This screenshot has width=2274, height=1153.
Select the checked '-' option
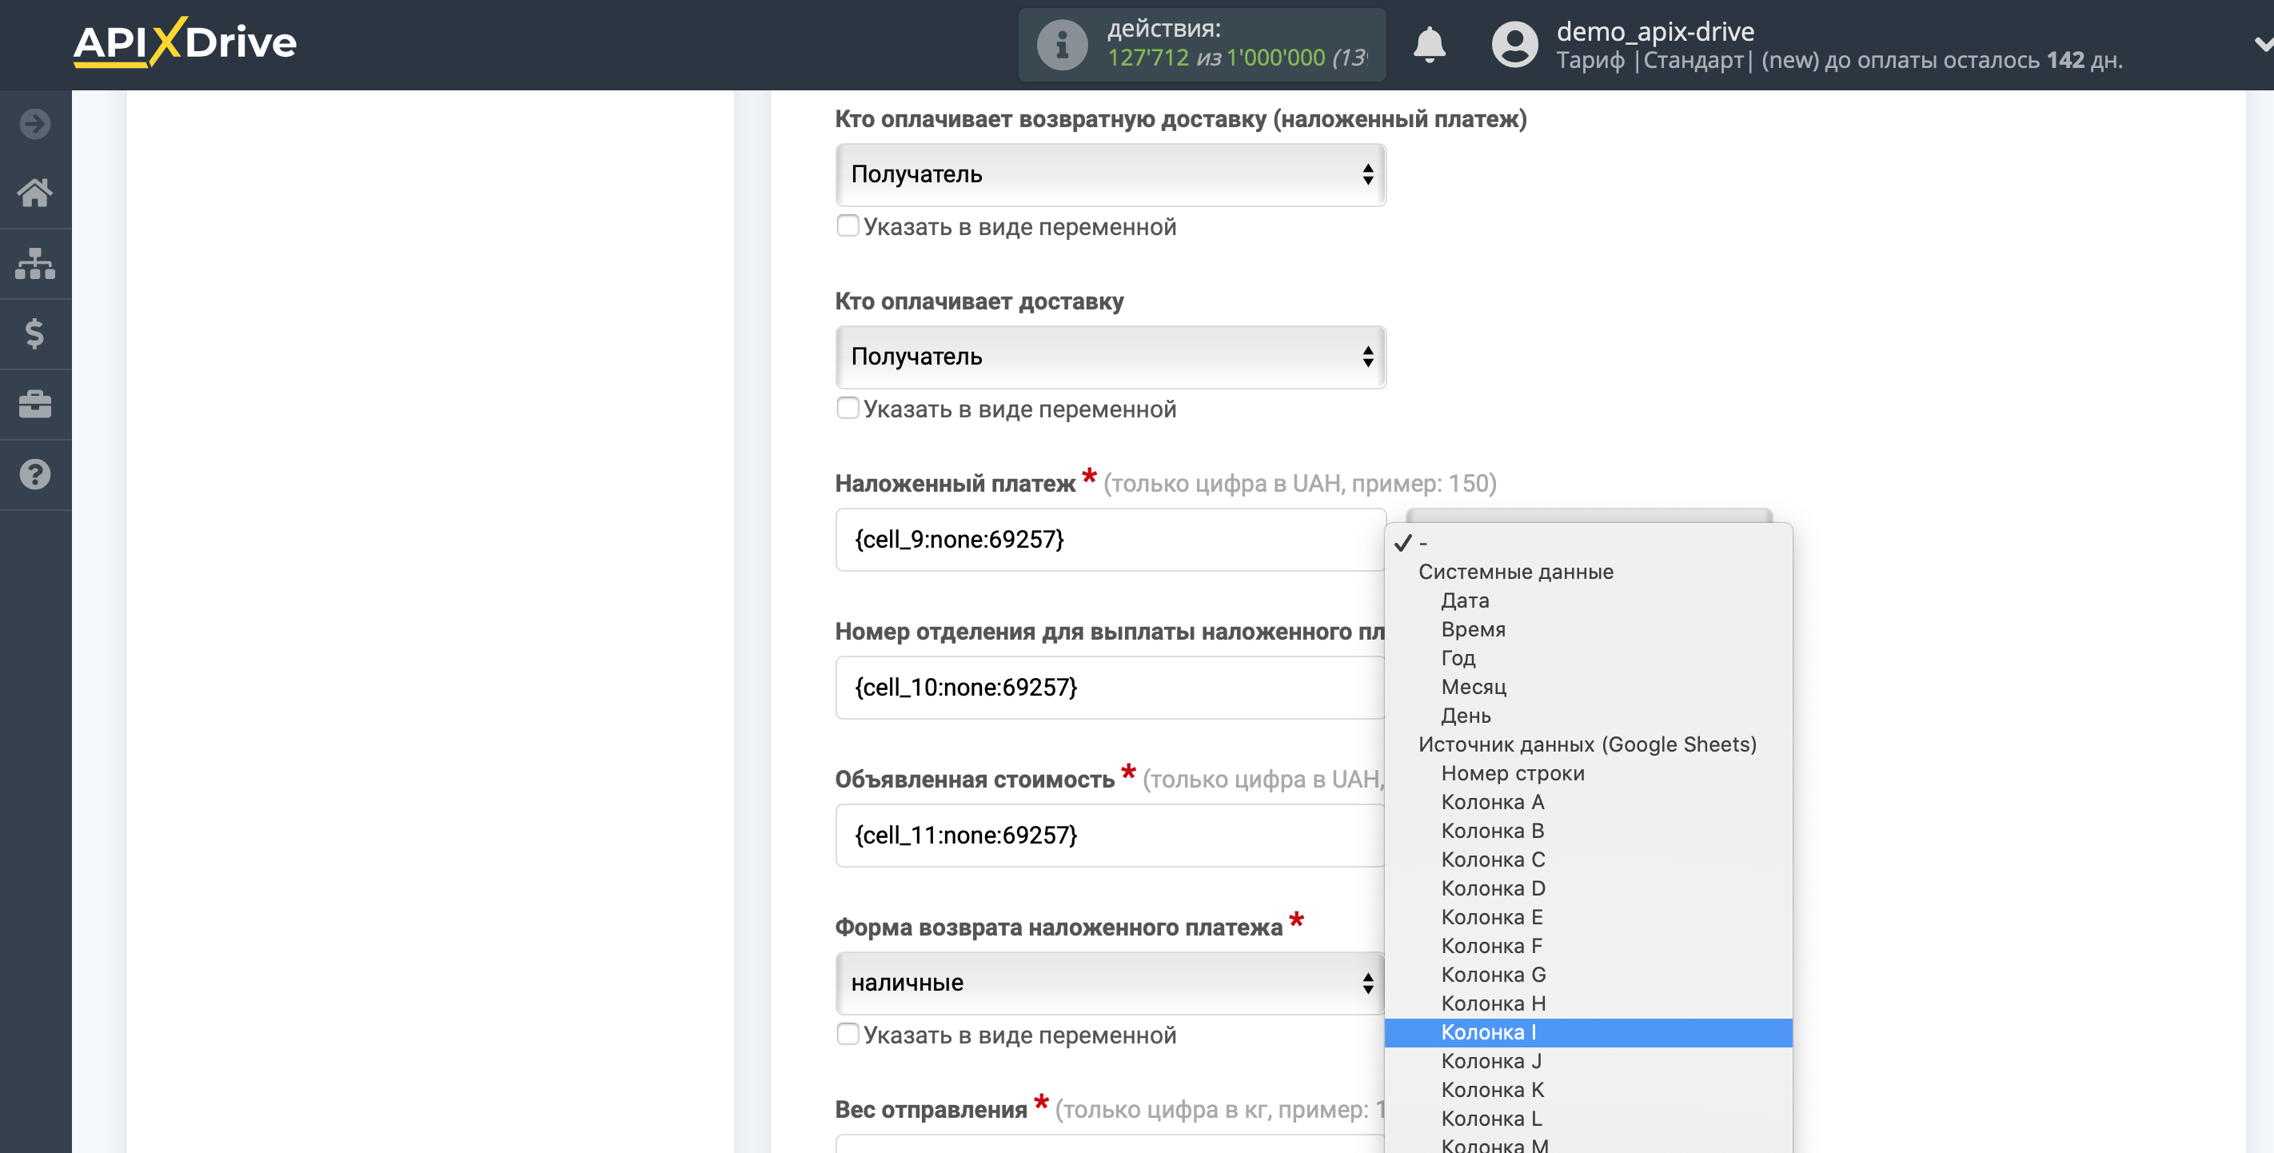tap(1588, 543)
